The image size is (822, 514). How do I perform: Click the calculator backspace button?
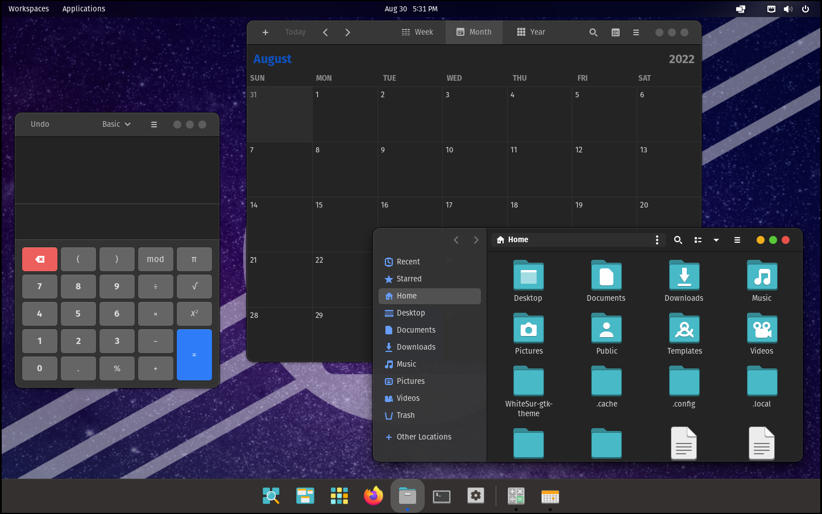coord(40,259)
